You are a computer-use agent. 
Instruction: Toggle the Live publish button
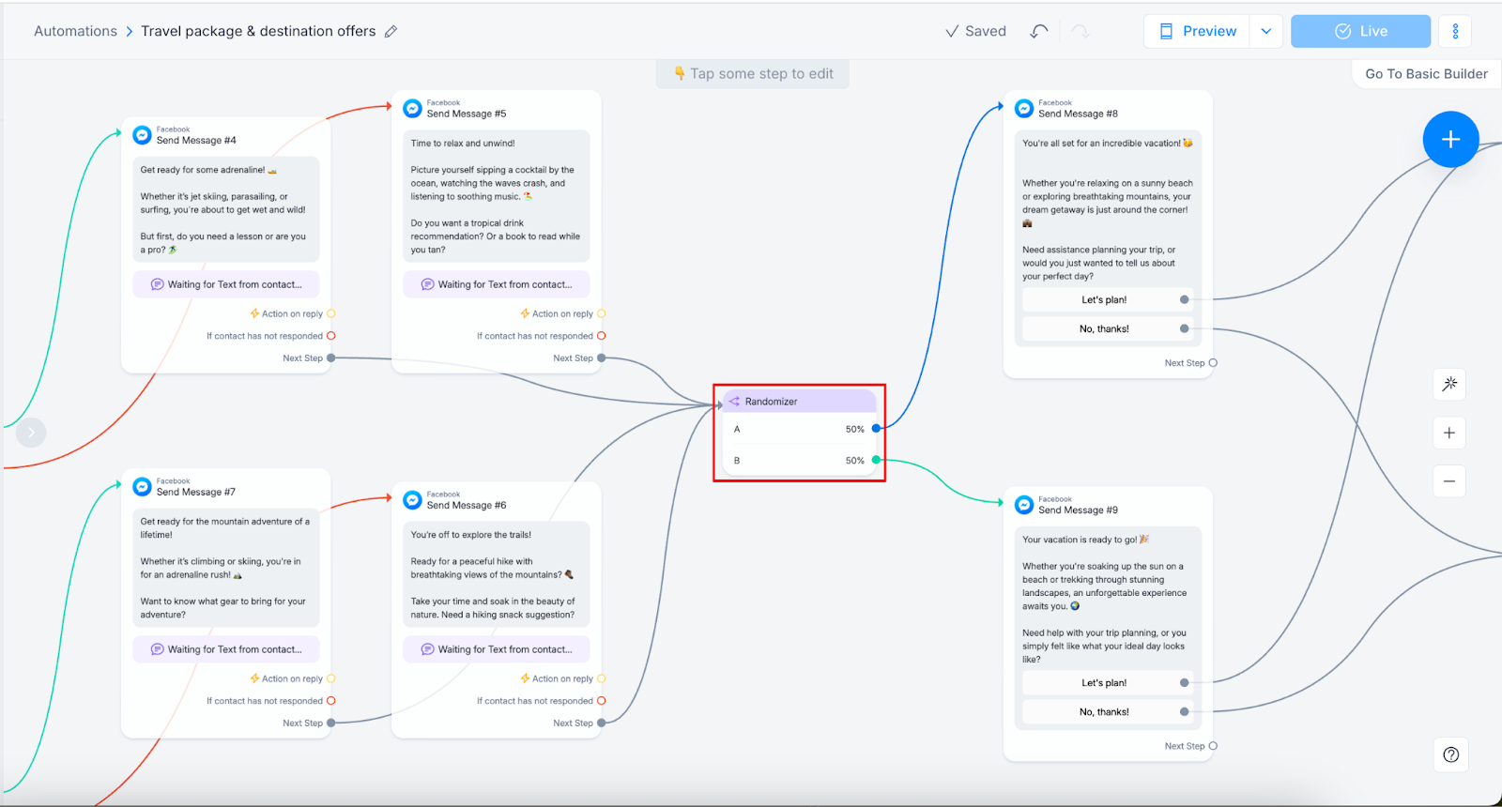pos(1360,31)
